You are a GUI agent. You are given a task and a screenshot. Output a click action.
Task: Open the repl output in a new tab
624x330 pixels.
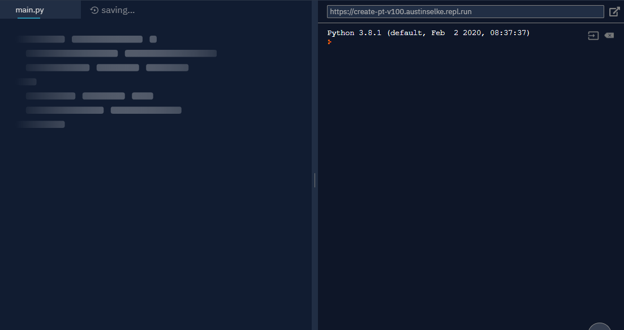[614, 11]
